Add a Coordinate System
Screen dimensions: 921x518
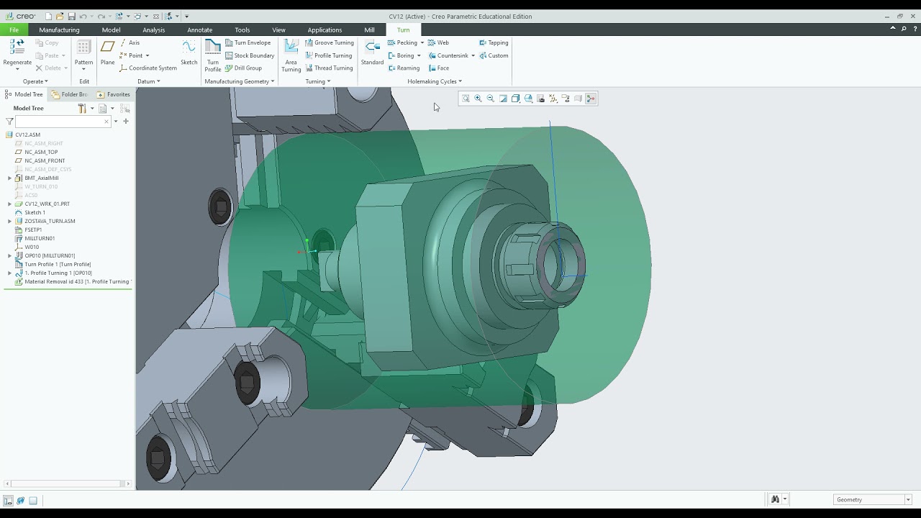148,68
